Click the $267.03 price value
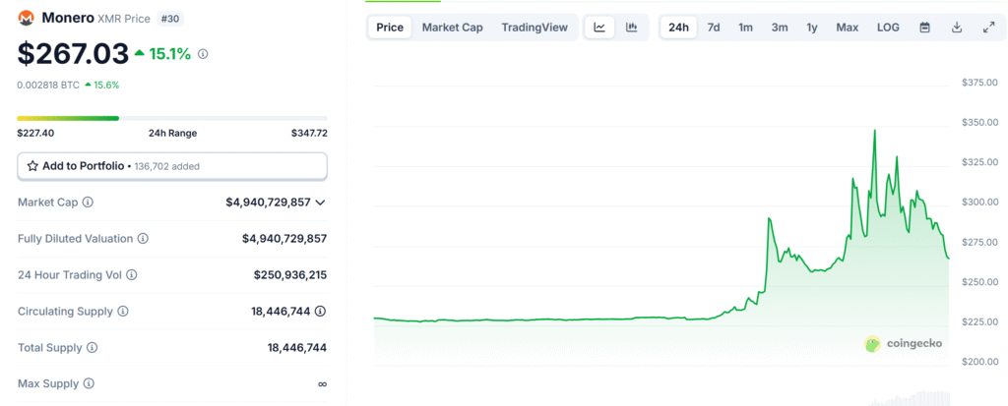 click(73, 54)
